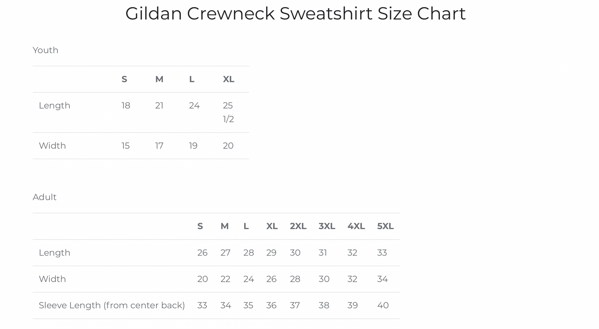Click the Youth table heading
This screenshot has width=599, height=329.
click(46, 50)
